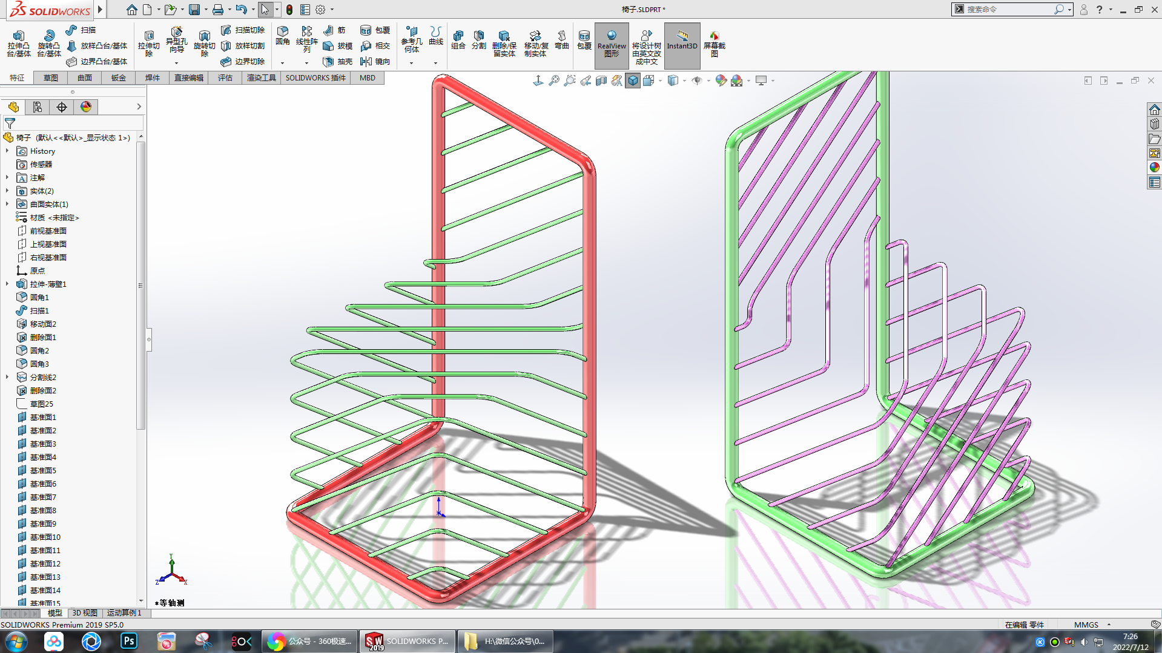Select the 镜向 mirror tool
The height and width of the screenshot is (653, 1162).
(375, 61)
